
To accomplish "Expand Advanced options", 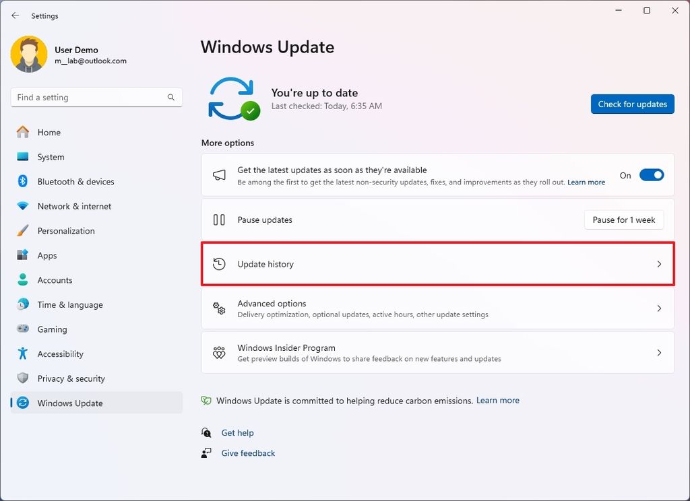I will [437, 308].
